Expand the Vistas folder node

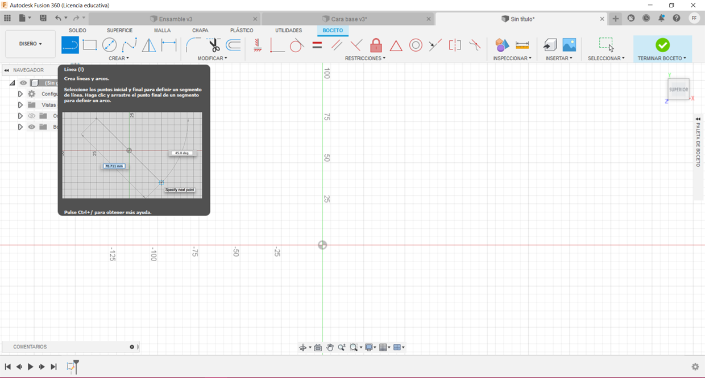click(x=20, y=105)
